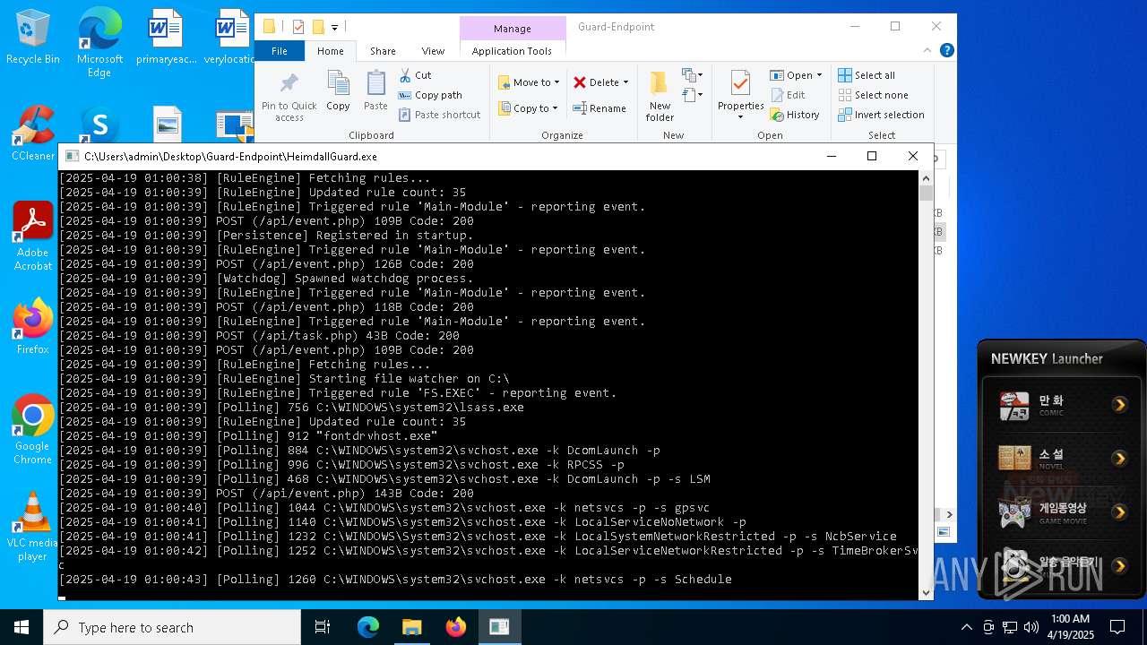The width and height of the screenshot is (1147, 645).
Task: Expand the Delete dropdown arrow
Action: (625, 82)
